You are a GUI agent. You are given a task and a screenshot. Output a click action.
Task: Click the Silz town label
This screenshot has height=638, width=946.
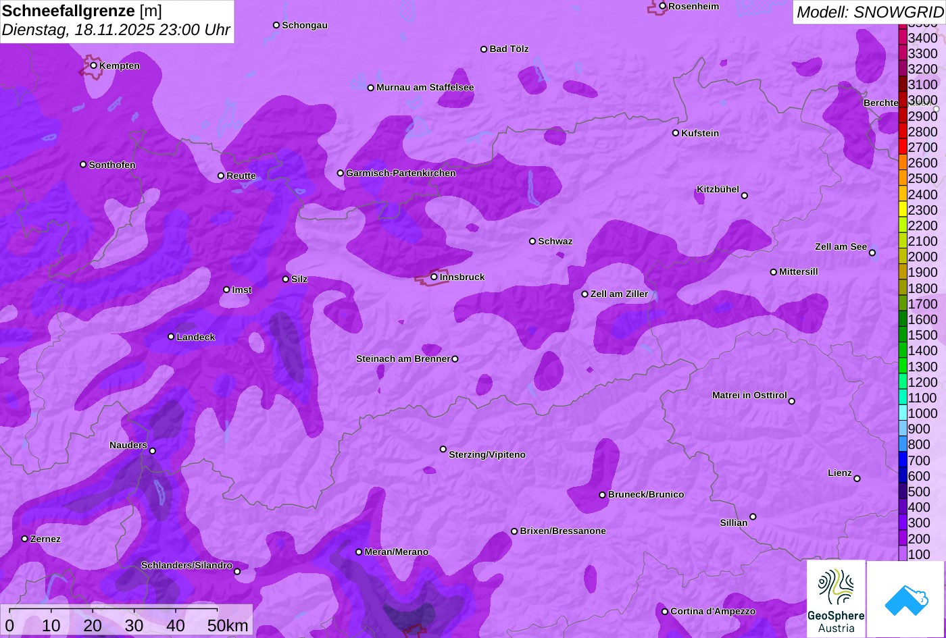[x=299, y=279]
